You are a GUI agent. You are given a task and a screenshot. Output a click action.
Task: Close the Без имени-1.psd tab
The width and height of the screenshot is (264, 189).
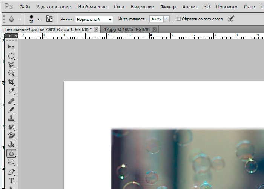[x=96, y=29]
